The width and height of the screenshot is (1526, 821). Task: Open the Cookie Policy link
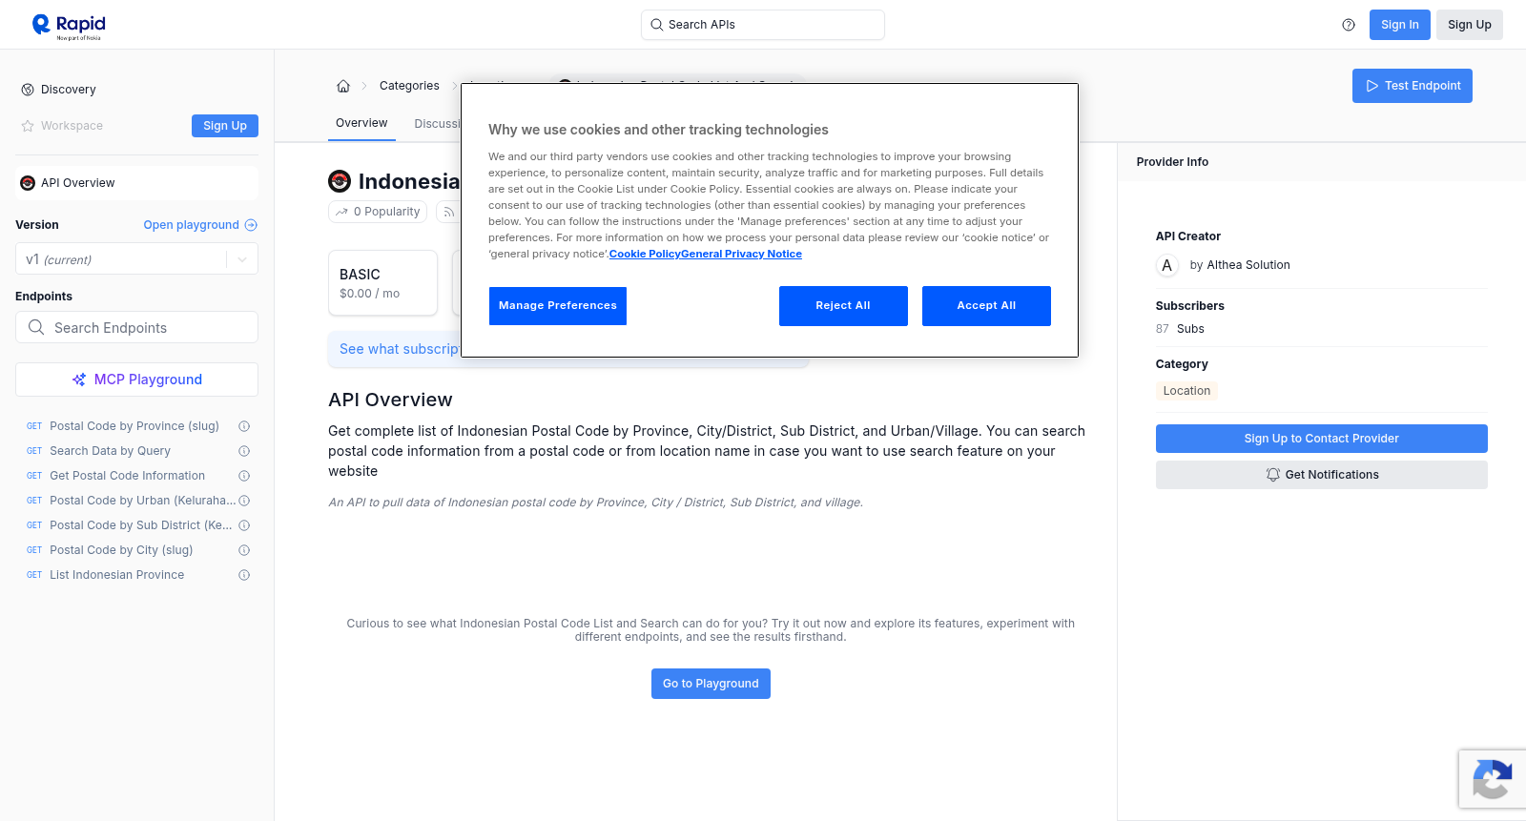[645, 254]
